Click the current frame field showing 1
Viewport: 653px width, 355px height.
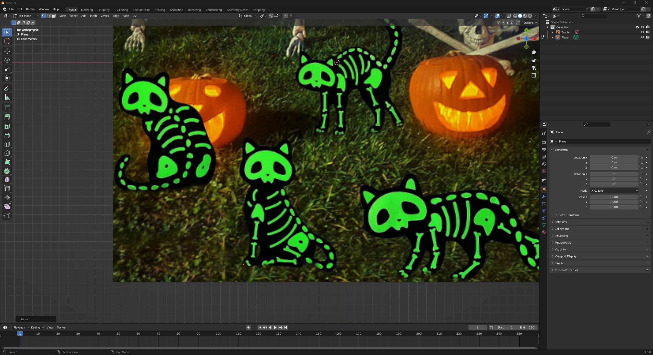click(x=478, y=327)
